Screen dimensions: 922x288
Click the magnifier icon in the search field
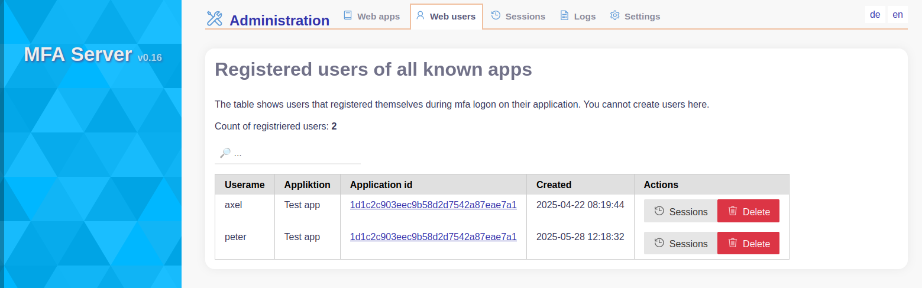[x=225, y=153]
